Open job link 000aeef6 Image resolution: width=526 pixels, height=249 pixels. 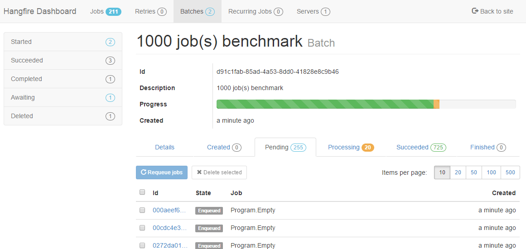click(169, 210)
